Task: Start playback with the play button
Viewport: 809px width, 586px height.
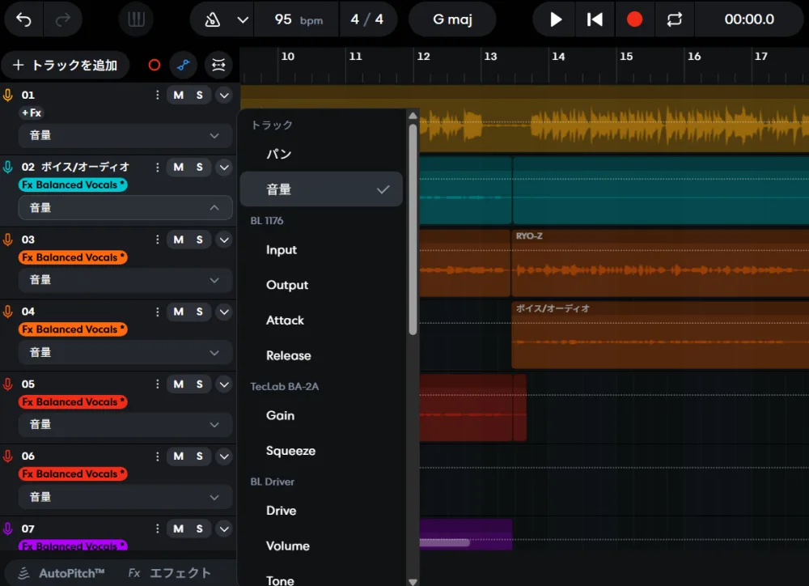Action: pyautogui.click(x=555, y=19)
